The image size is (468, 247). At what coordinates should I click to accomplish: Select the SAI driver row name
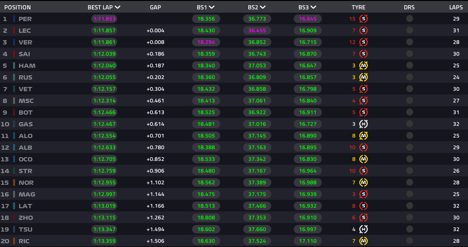[x=24, y=54]
